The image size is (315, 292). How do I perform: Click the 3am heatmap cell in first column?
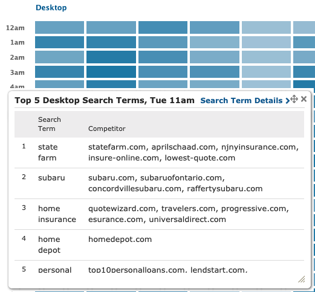tap(59, 72)
